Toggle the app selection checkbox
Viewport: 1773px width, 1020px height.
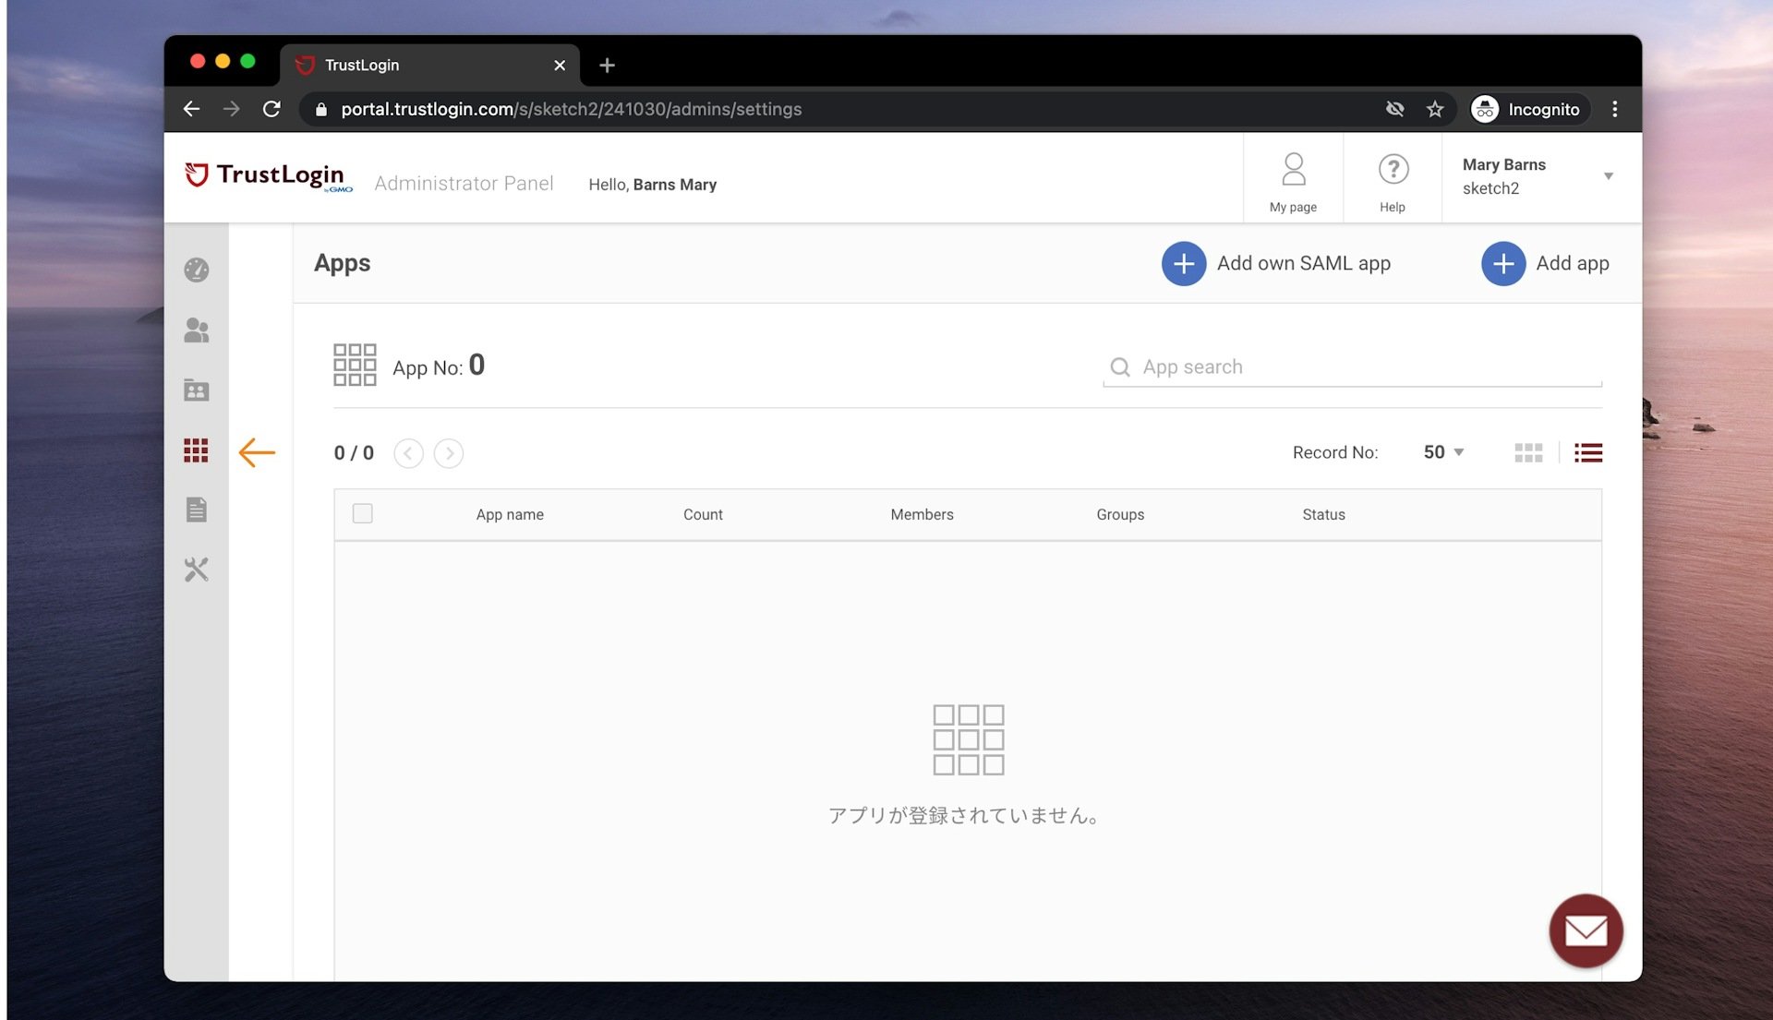coord(363,513)
